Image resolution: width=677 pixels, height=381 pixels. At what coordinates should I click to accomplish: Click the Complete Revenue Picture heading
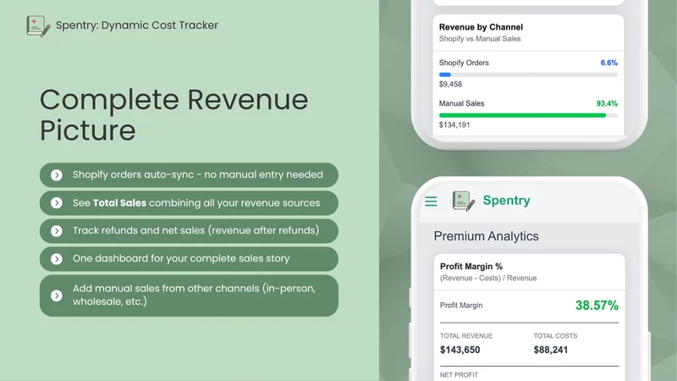click(x=174, y=115)
